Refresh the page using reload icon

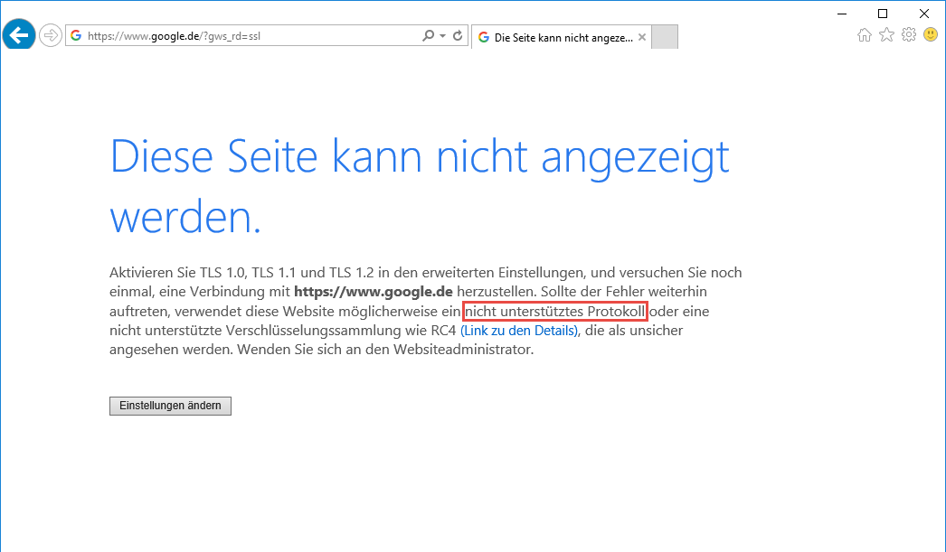458,36
